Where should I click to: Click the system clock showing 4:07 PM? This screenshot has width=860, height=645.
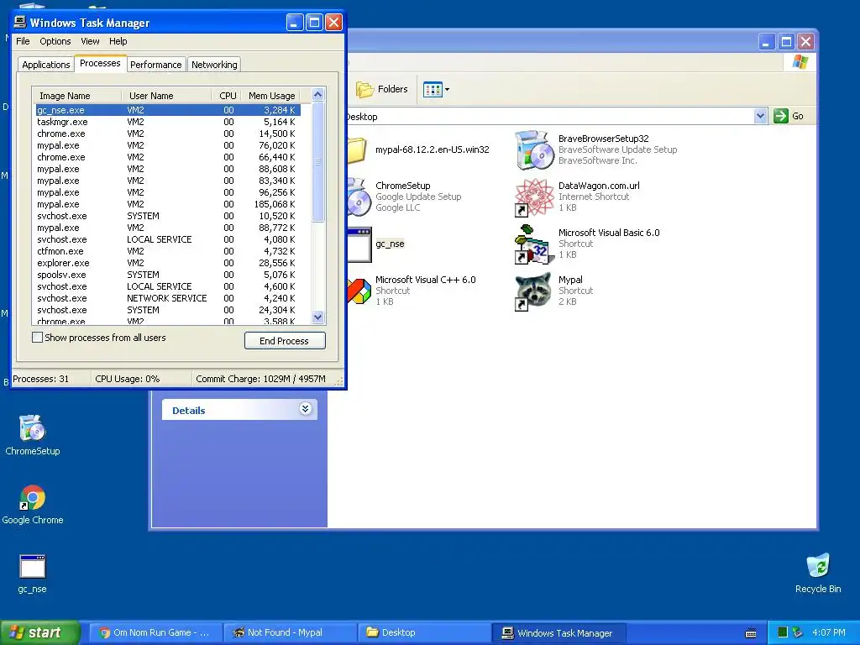pos(829,632)
